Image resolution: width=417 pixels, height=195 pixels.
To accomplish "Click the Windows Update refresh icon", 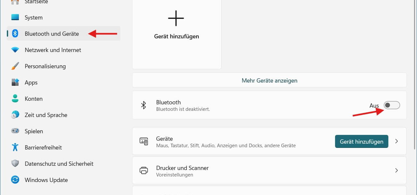I will coord(15,180).
